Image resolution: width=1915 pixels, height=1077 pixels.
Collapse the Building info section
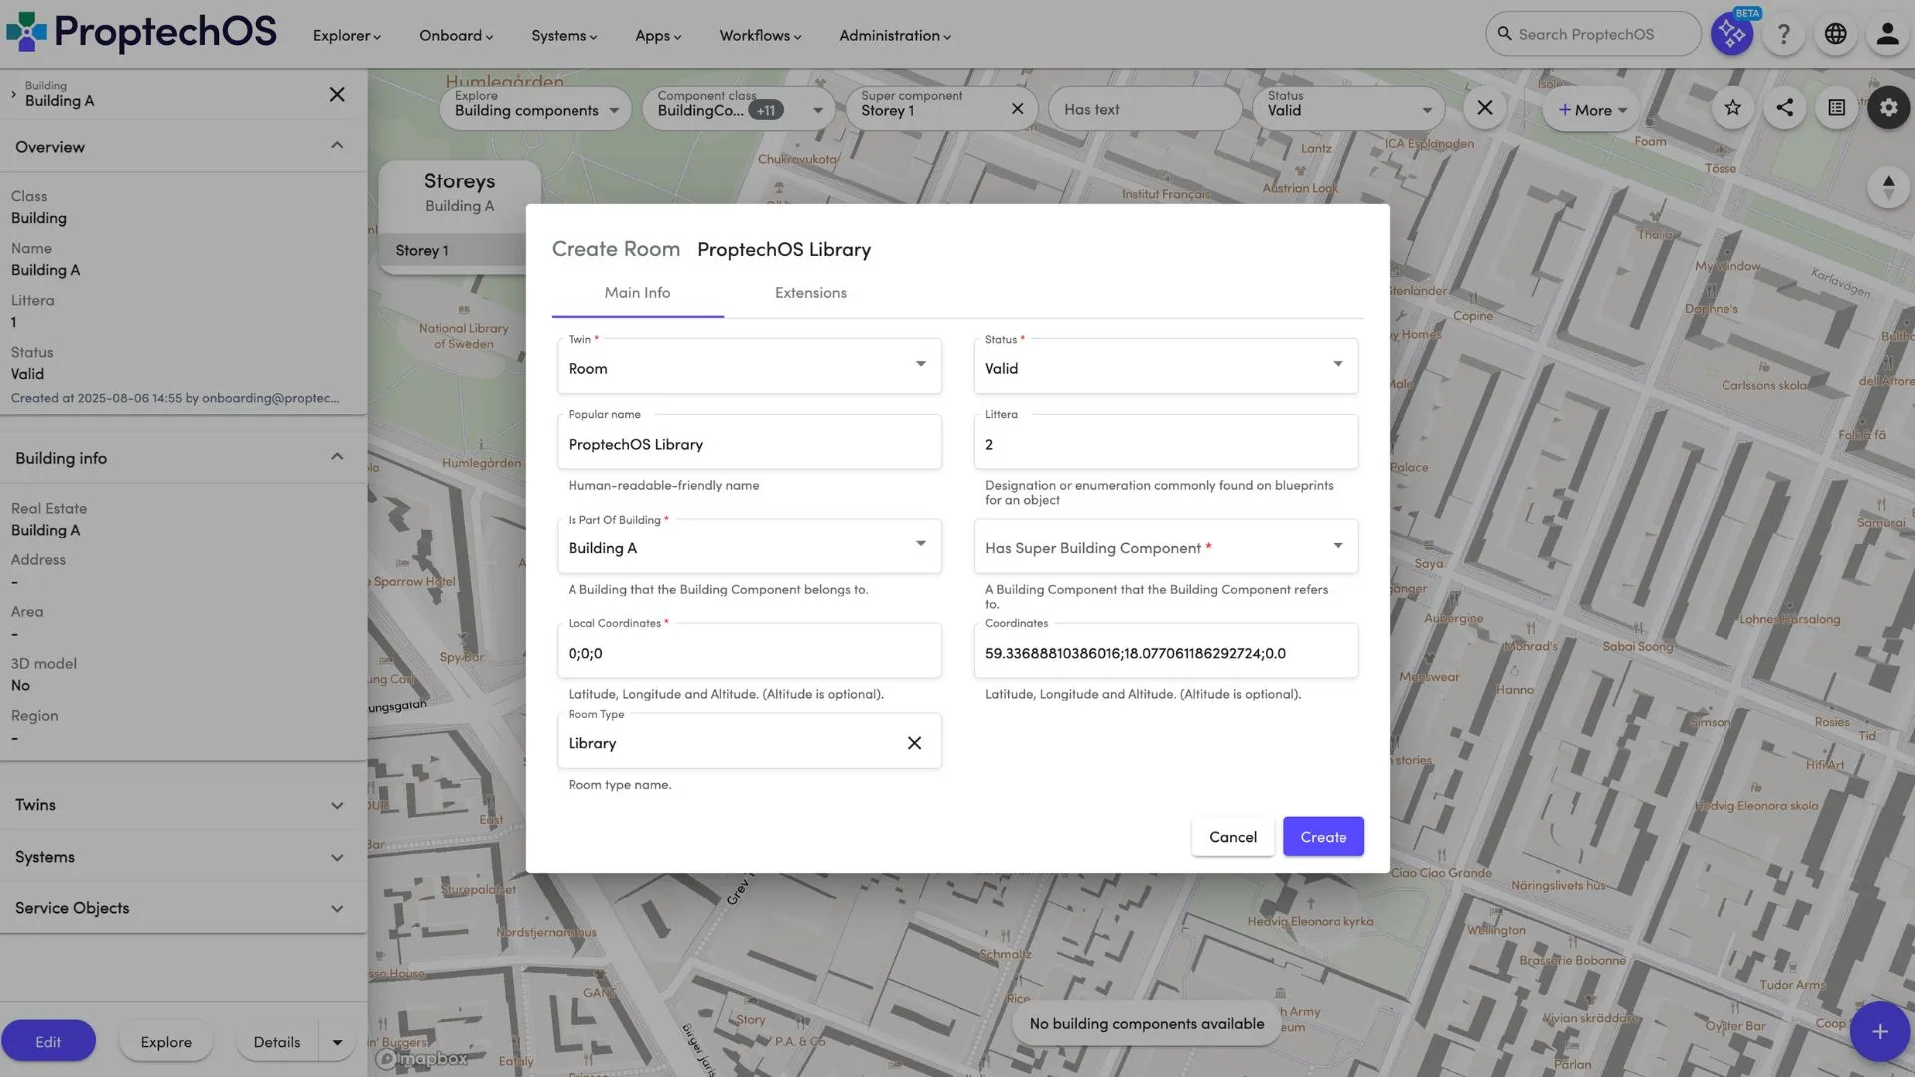coord(337,457)
